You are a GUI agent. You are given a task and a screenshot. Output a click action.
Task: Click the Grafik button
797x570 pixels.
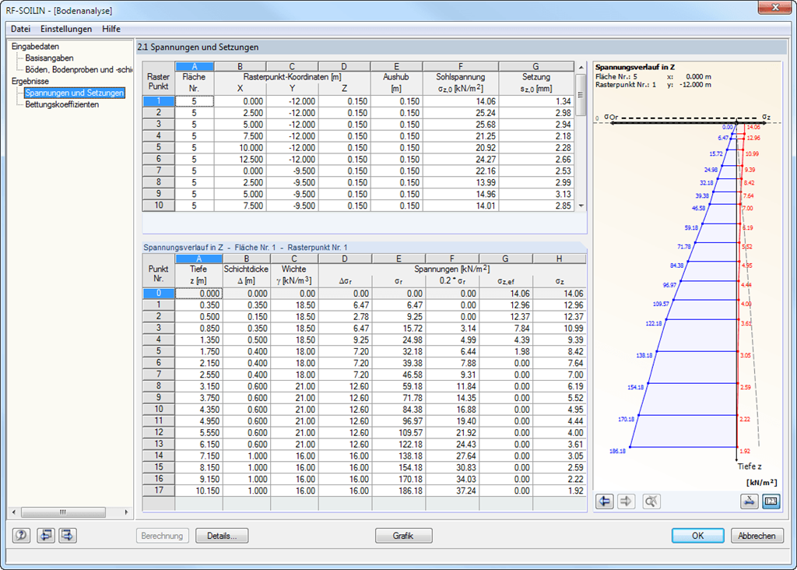pyautogui.click(x=404, y=536)
